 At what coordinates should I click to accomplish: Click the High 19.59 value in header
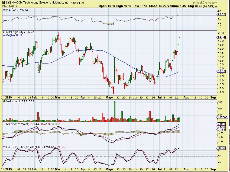point(124,6)
